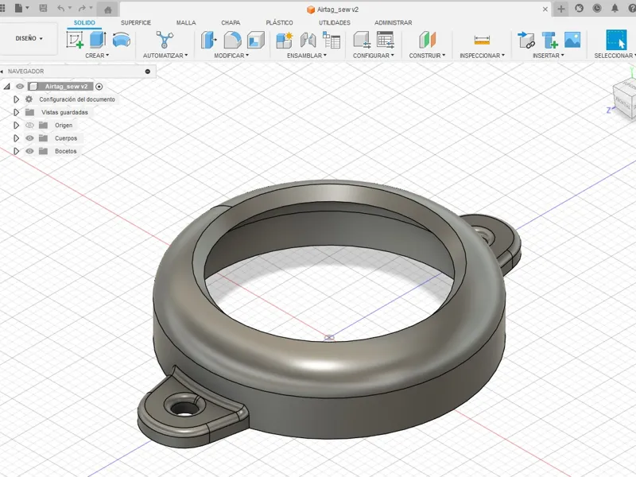The height and width of the screenshot is (477, 636).
Task: Open the configuration table icon
Action: [385, 40]
